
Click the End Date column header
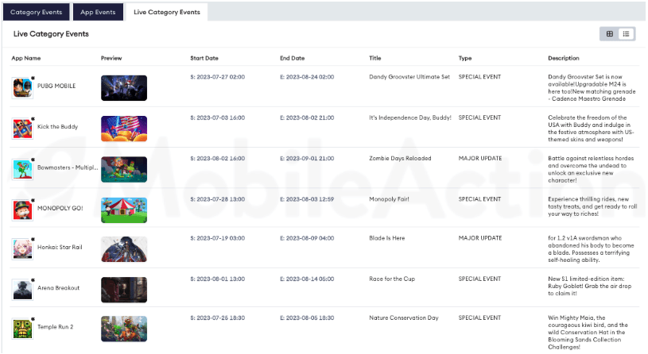[x=292, y=58]
